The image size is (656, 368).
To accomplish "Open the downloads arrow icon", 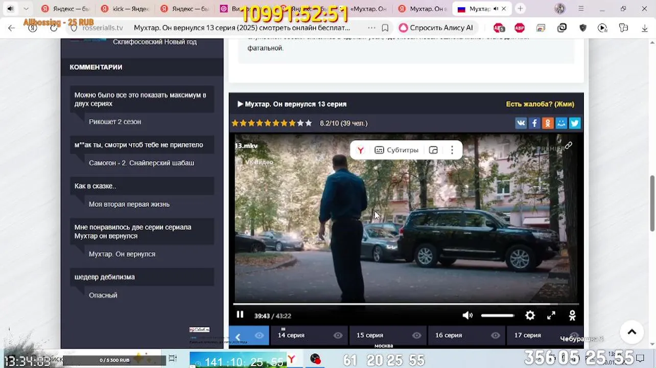I will click(645, 28).
